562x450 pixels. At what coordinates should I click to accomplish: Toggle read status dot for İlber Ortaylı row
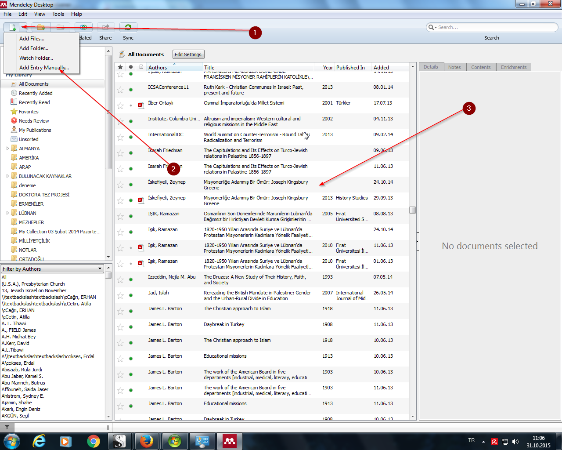[131, 105]
